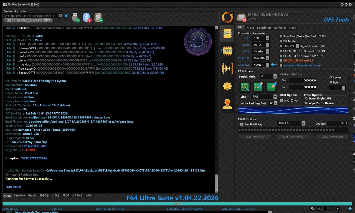Open the UFS module in the sidebar

[x=227, y=34]
